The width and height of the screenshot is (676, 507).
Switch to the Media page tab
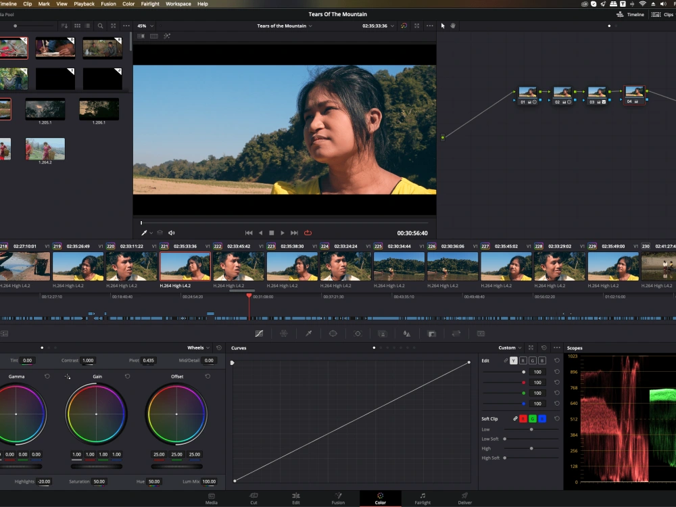tap(211, 498)
